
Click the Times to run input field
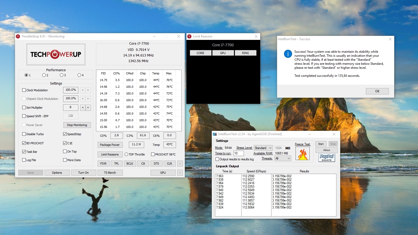click(x=239, y=153)
